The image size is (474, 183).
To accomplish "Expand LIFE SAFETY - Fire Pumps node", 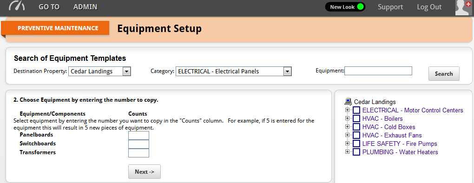I will point(347,144).
